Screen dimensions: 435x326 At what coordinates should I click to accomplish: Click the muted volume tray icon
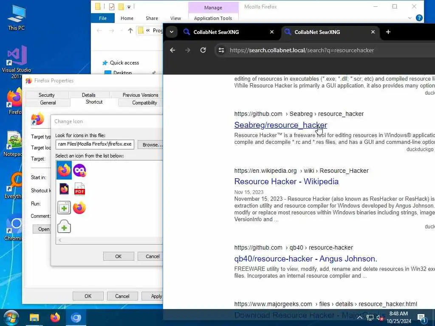(380, 318)
